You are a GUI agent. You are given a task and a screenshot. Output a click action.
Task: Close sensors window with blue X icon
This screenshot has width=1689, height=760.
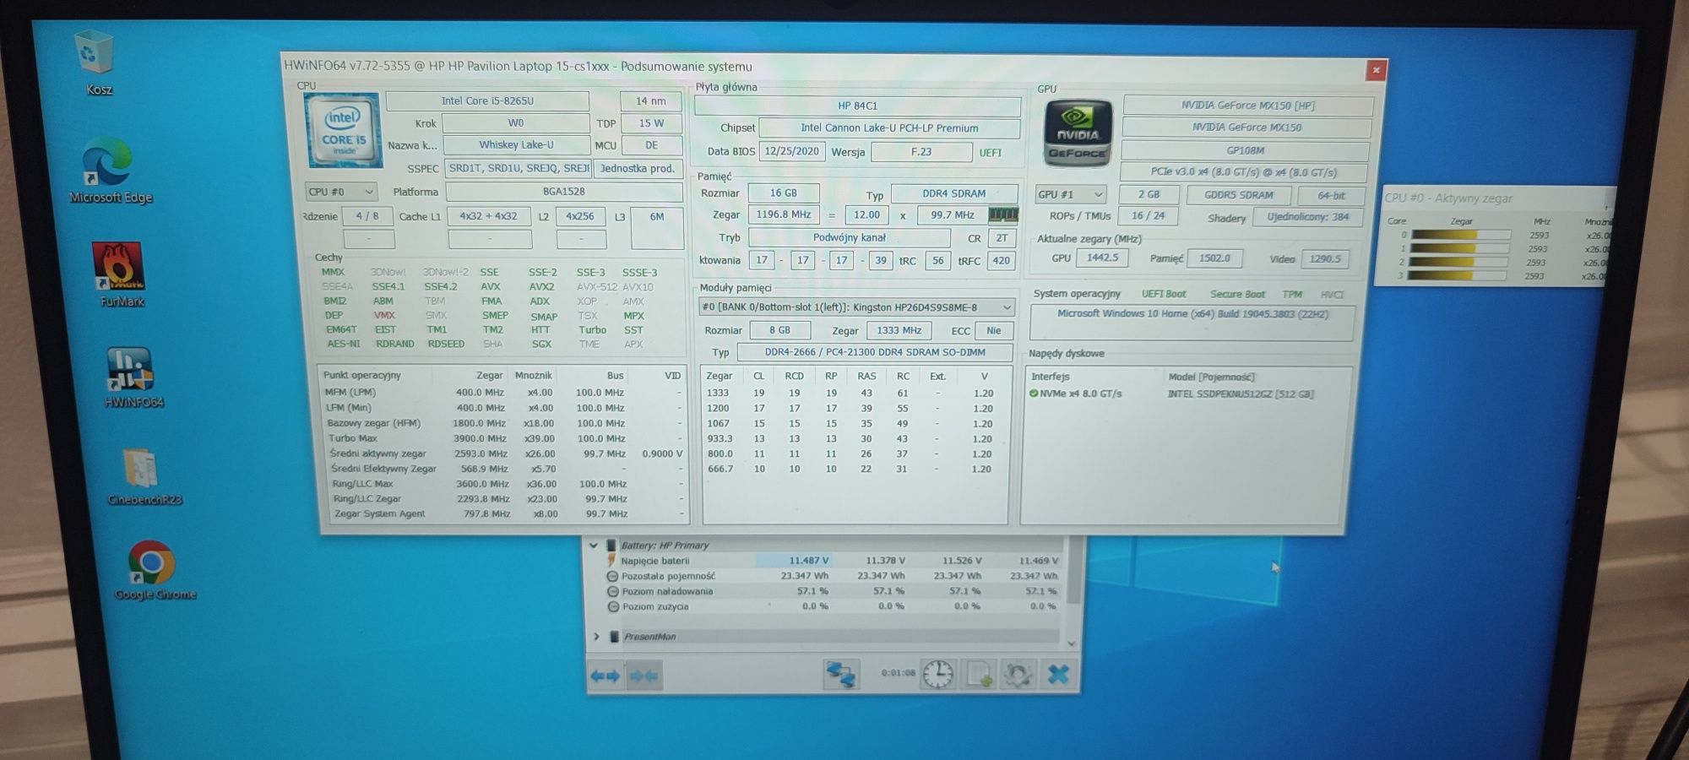coord(1057,674)
